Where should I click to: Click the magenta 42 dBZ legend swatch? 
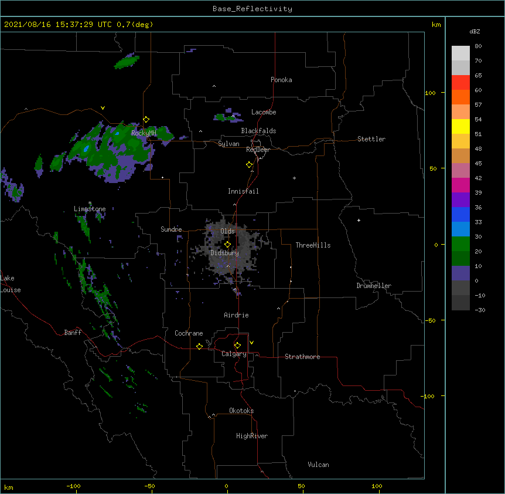[x=460, y=185]
